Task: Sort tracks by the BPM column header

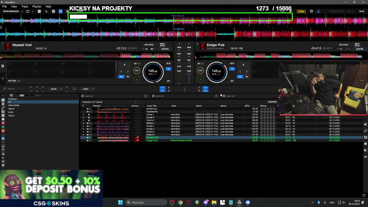Action: 247,106
